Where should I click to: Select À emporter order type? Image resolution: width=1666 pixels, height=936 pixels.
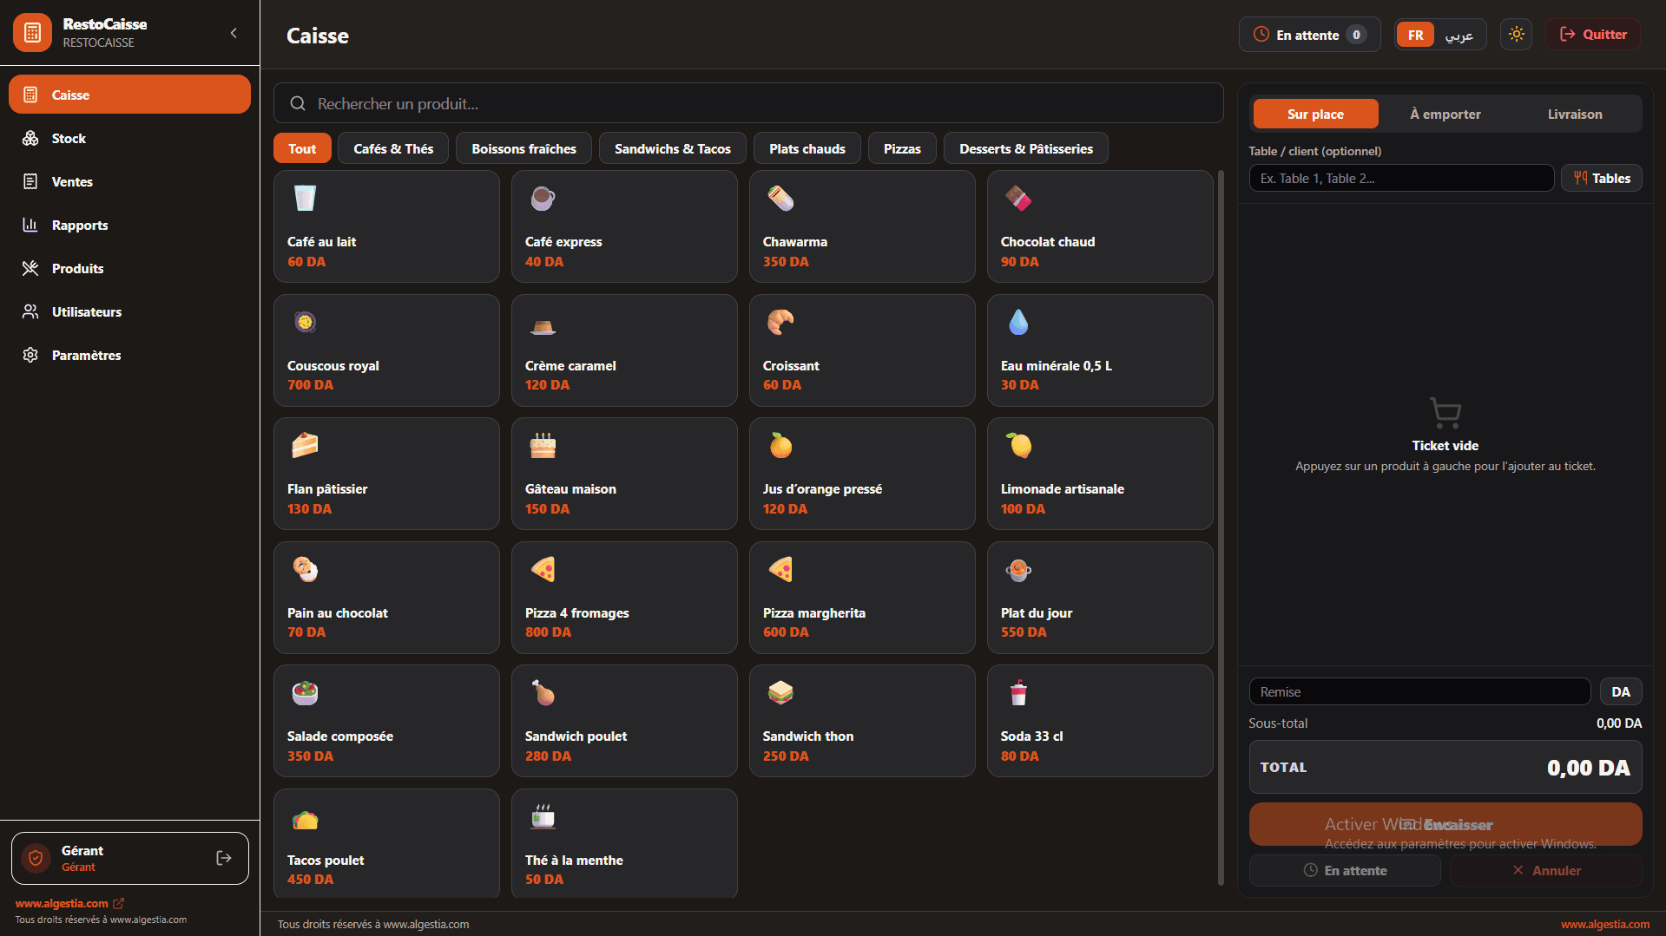coord(1445,115)
